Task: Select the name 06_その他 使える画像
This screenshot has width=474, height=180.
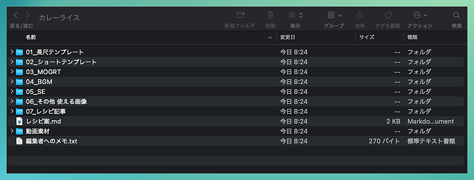Action: [x=57, y=101]
